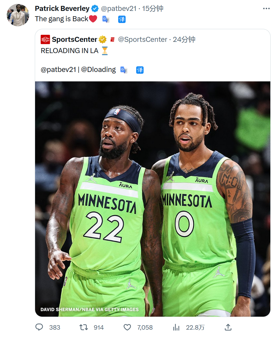278x337 pixels.
Task: Click the blue verified badge beside Patrick Beverley
Action: pos(95,9)
